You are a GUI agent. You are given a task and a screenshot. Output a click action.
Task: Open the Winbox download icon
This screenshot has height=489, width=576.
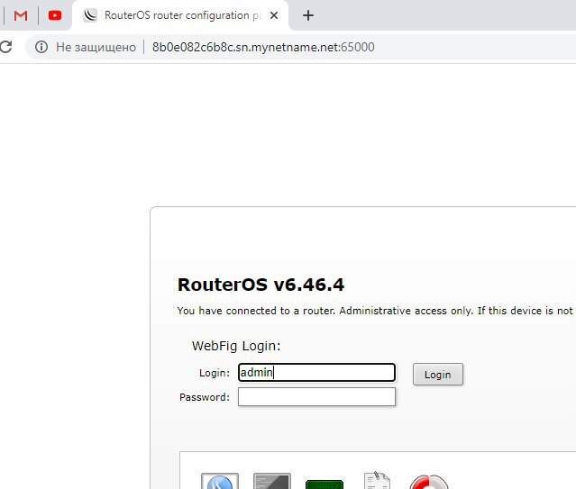(x=220, y=481)
